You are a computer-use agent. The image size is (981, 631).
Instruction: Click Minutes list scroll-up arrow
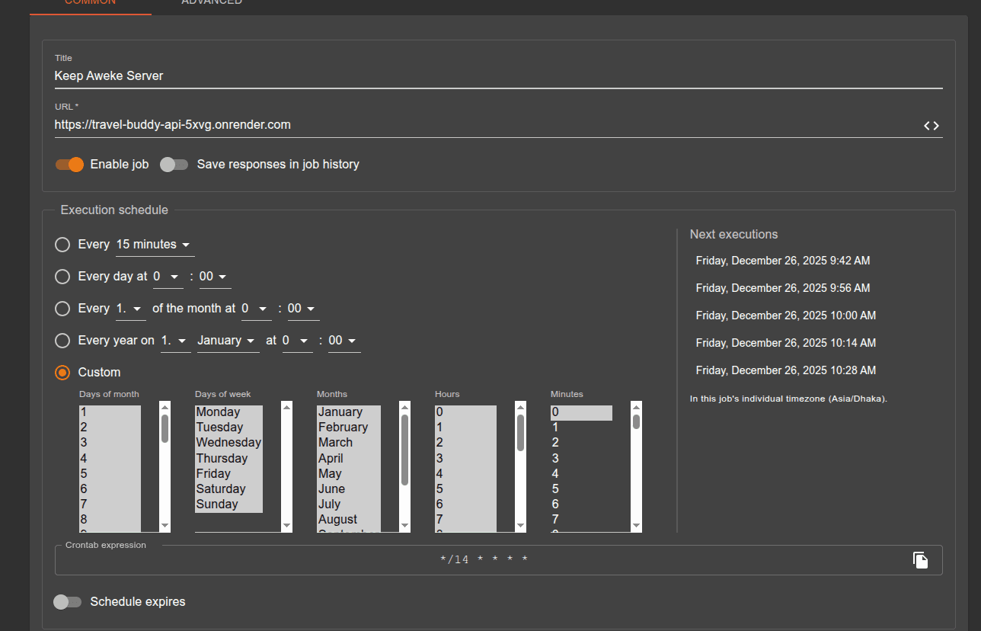click(636, 408)
